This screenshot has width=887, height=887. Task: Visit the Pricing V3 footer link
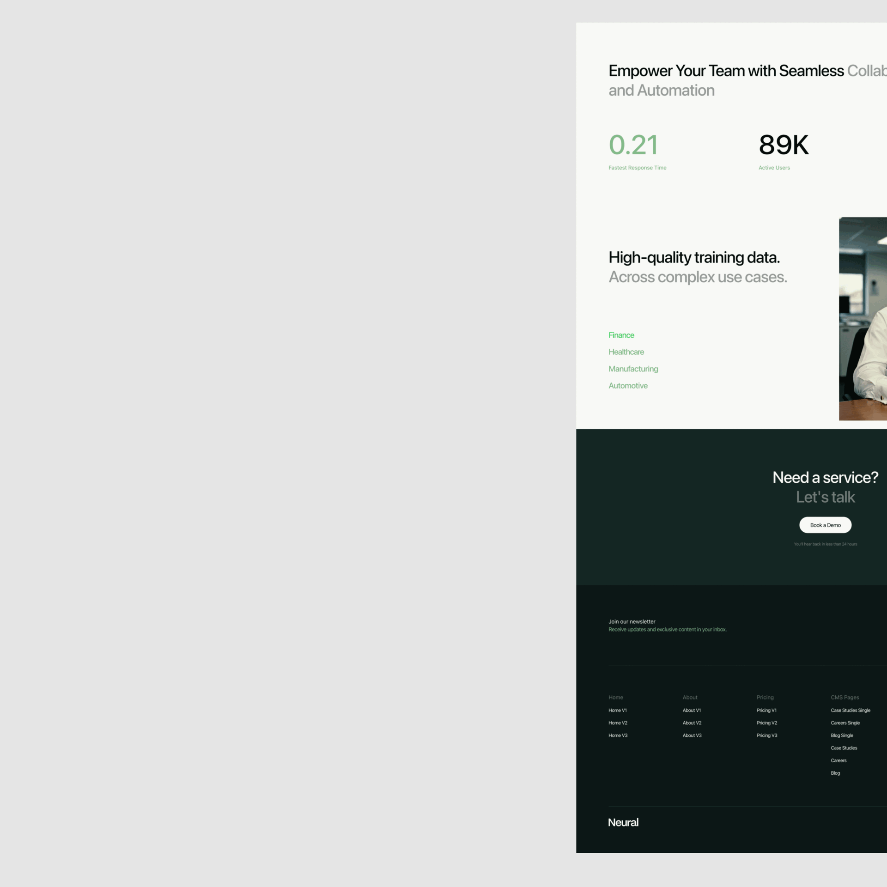[x=767, y=735]
